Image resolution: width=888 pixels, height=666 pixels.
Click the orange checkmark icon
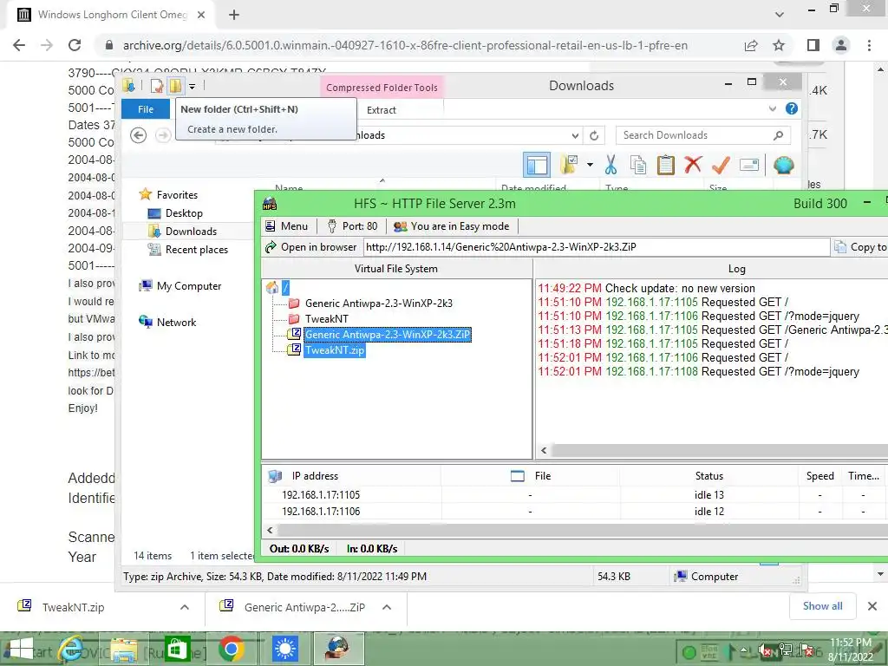721,165
